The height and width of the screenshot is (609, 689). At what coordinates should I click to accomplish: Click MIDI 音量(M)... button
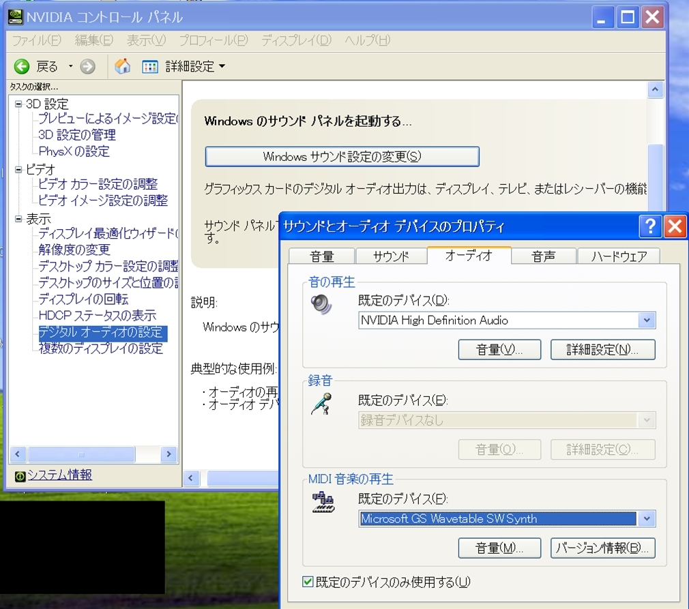tap(499, 548)
